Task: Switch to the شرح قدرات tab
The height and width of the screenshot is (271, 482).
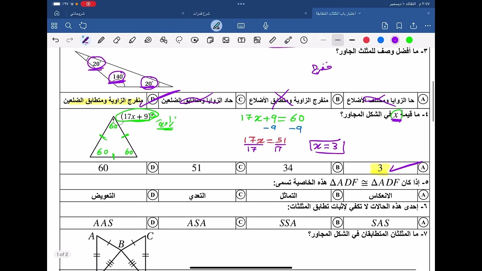Action: coord(201,13)
